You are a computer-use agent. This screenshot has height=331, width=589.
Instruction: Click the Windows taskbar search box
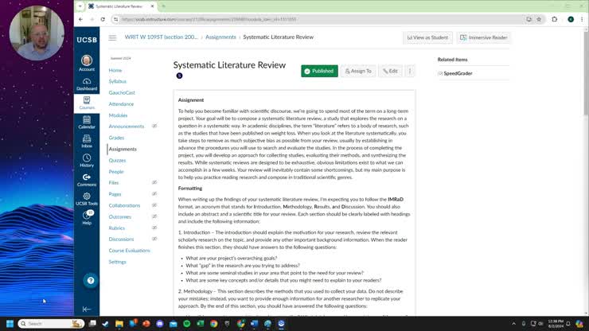pos(51,324)
